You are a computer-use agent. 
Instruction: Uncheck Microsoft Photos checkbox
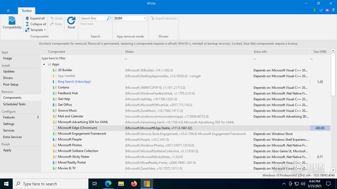(x=55, y=145)
